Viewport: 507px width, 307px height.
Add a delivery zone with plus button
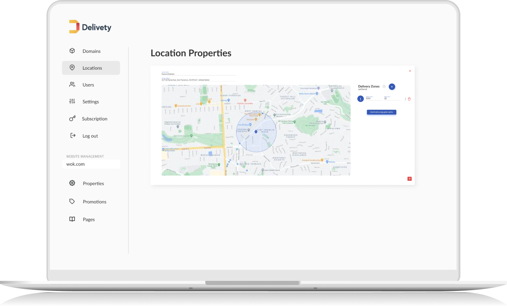pos(392,87)
